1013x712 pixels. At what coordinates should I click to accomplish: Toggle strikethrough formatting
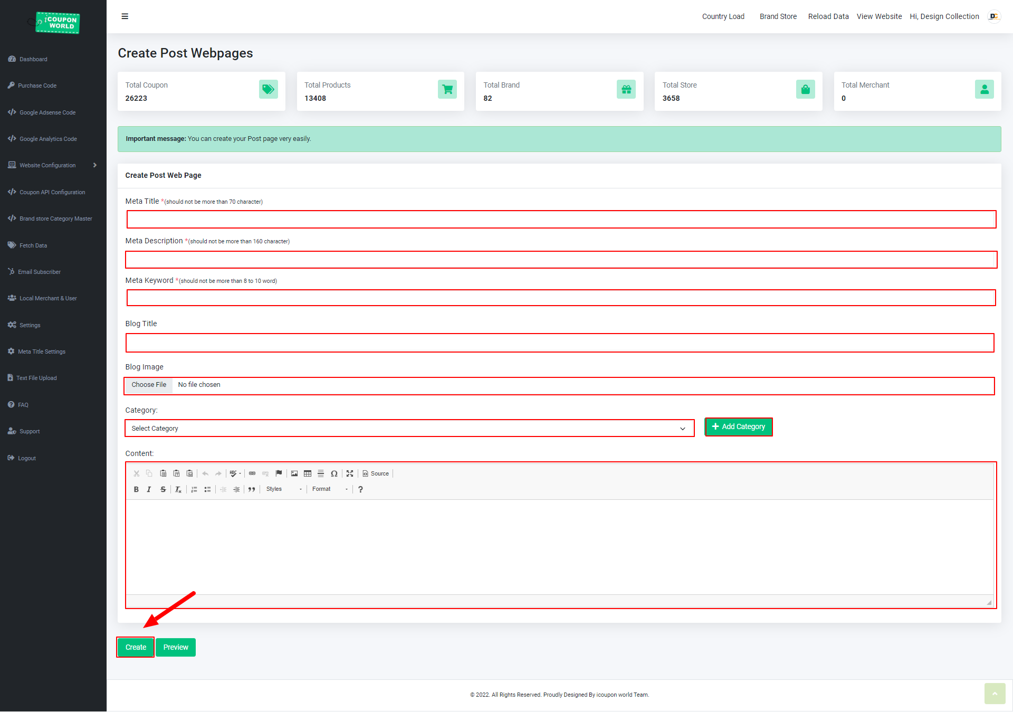pyautogui.click(x=163, y=489)
